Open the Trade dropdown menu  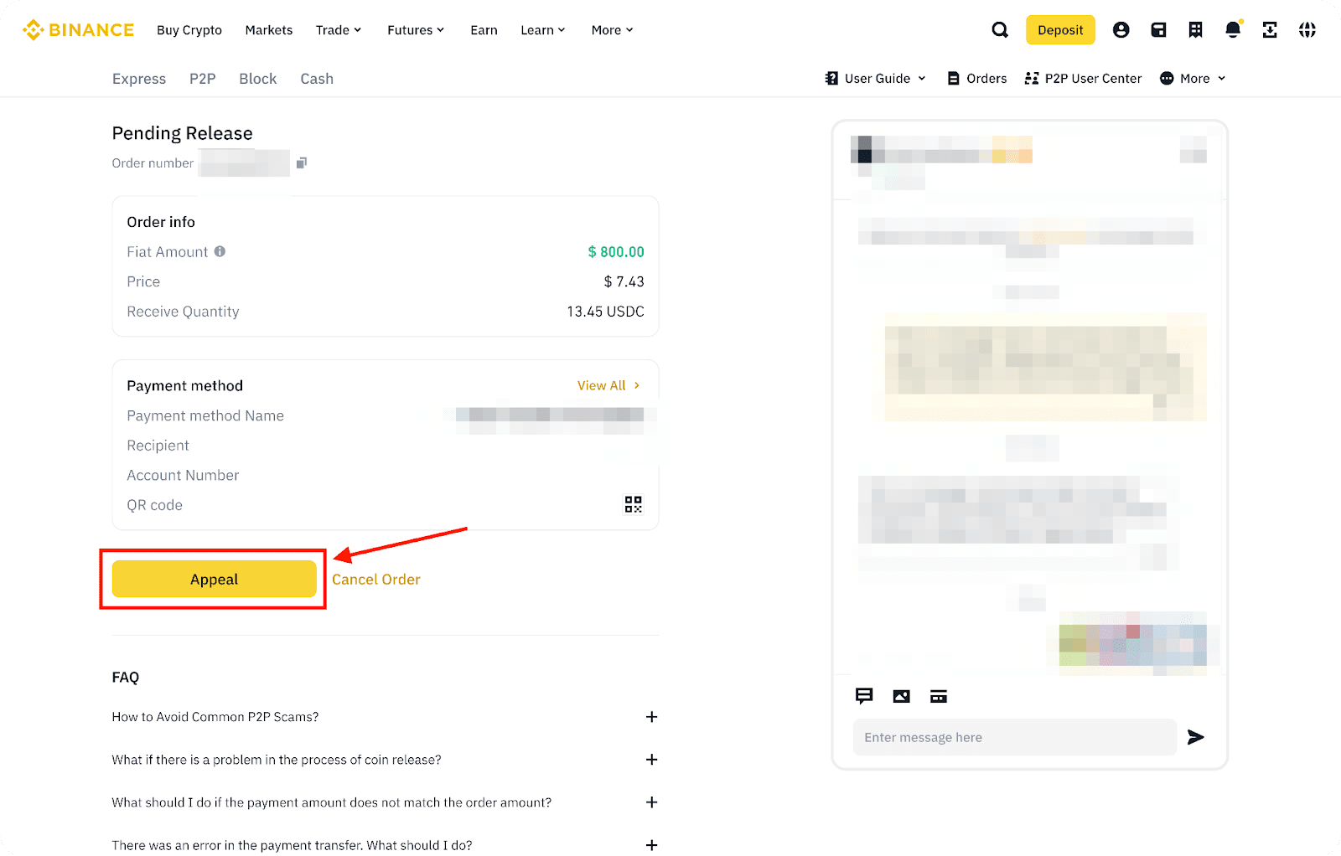tap(339, 30)
